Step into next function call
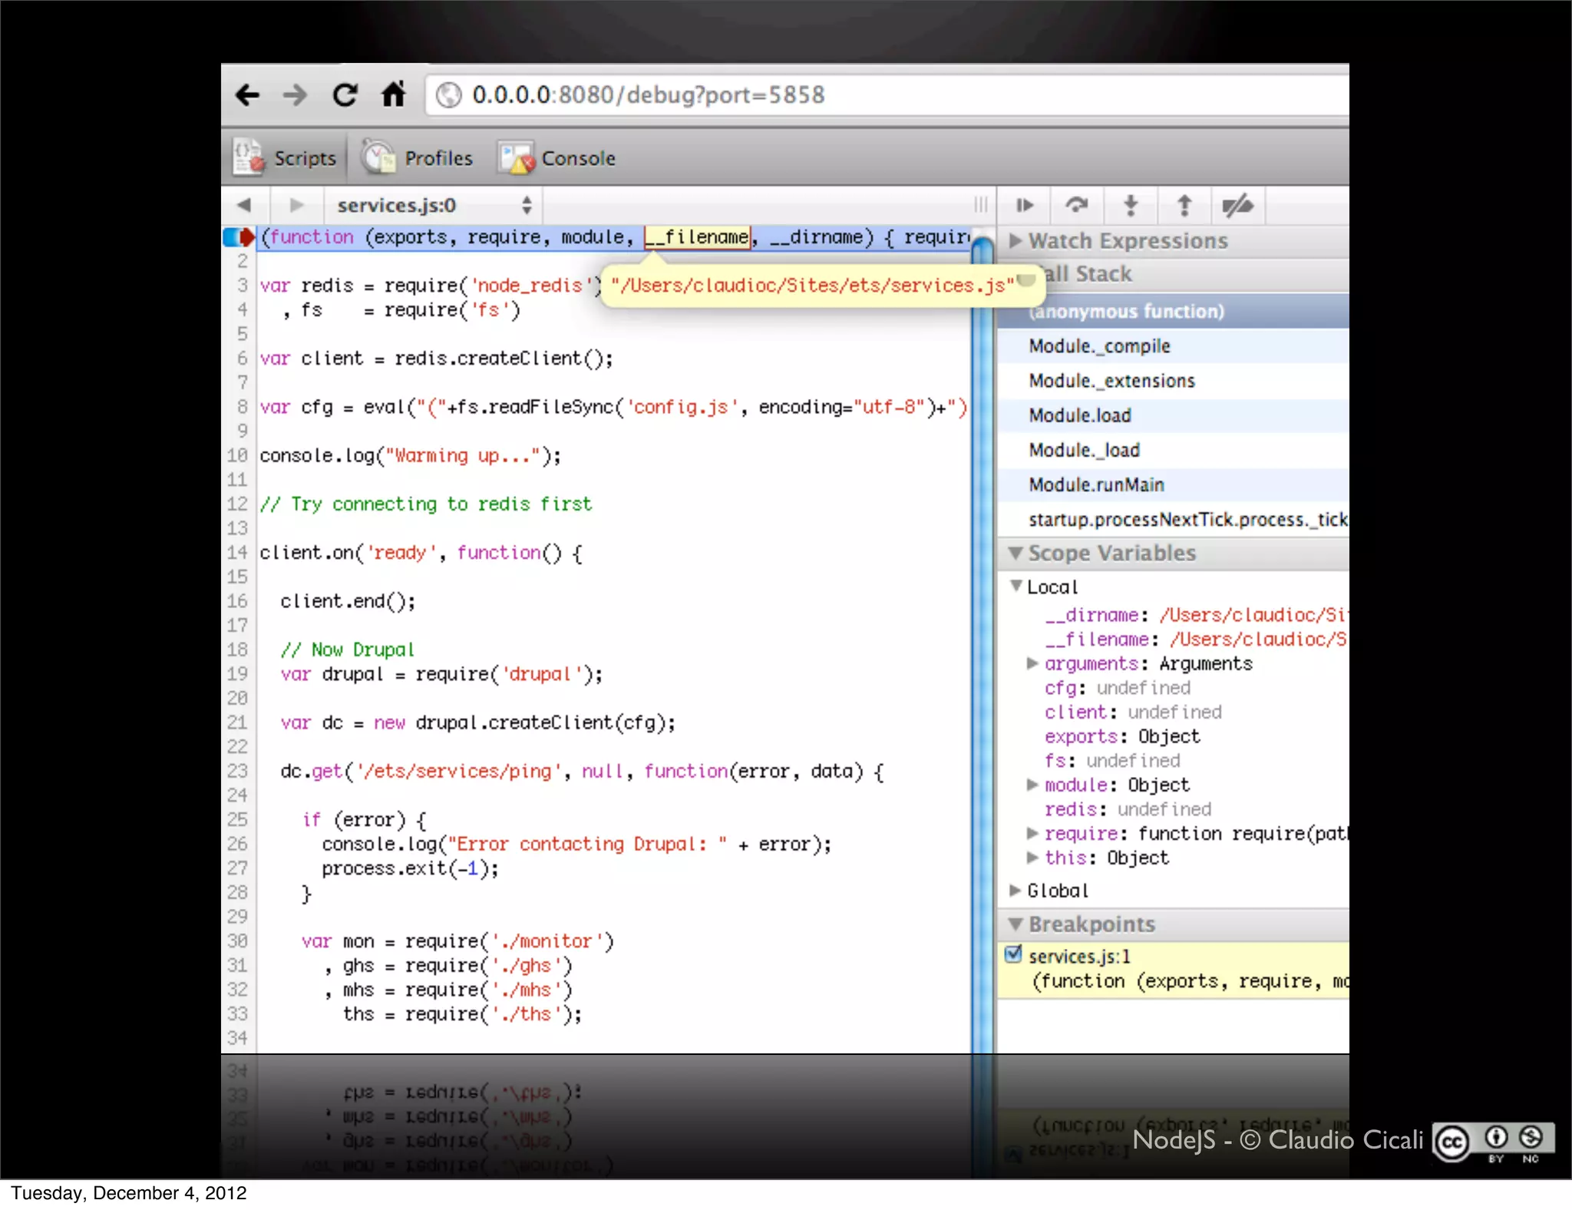The width and height of the screenshot is (1572, 1210). tap(1130, 205)
